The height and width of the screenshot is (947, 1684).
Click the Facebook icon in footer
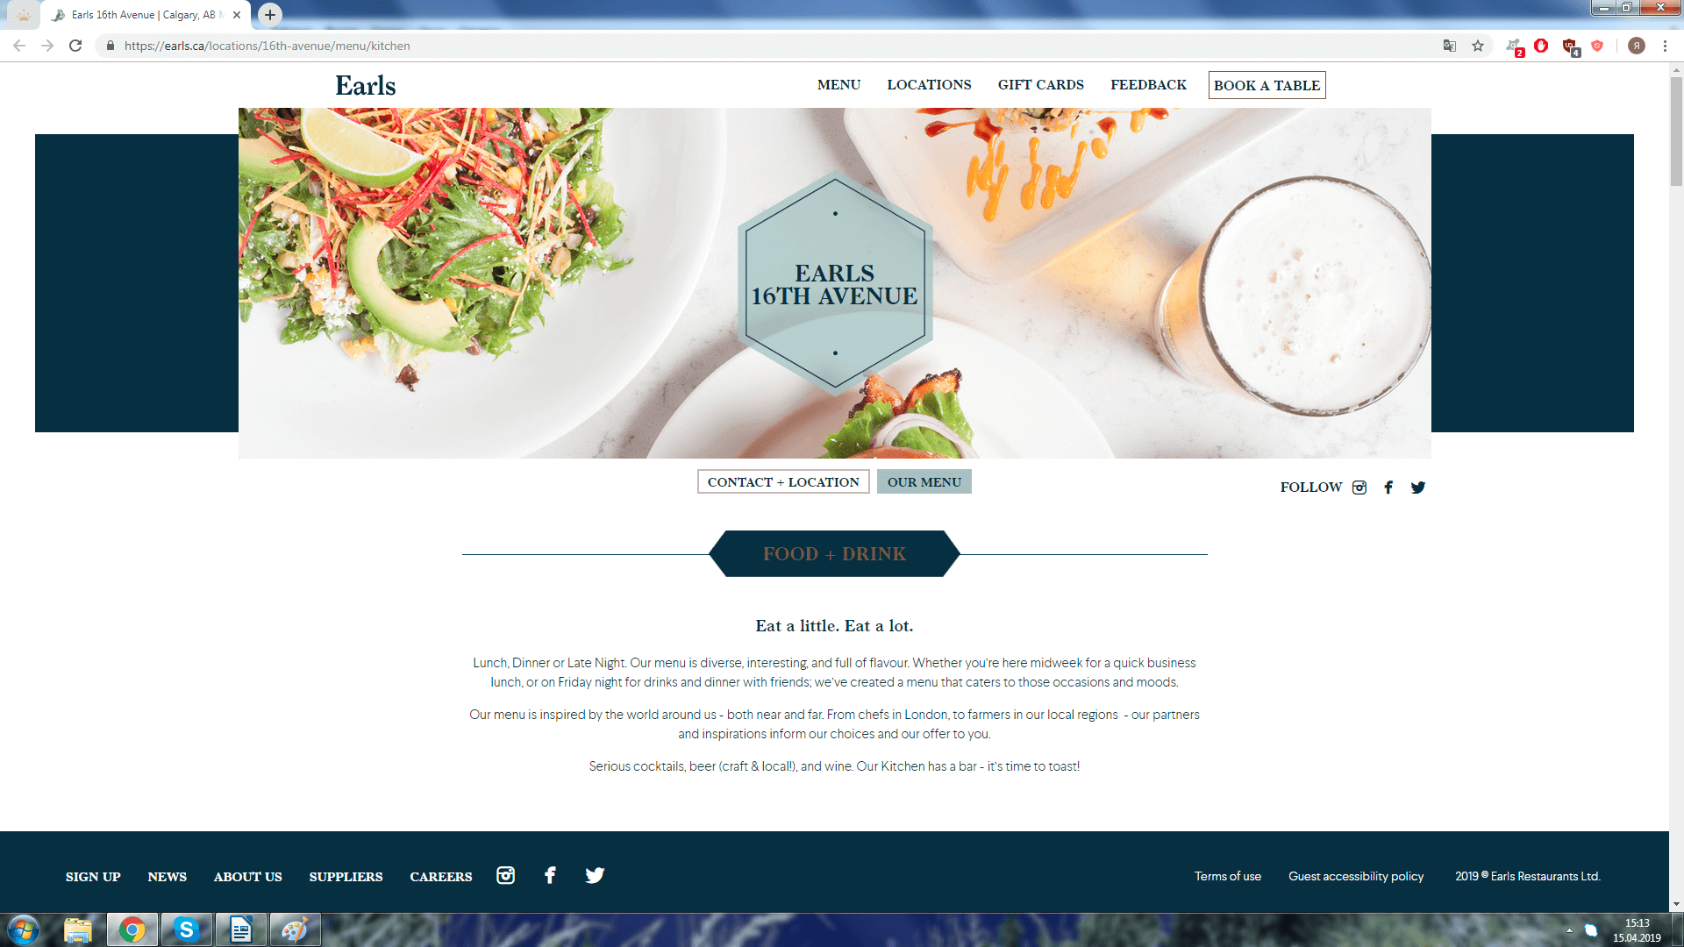(549, 875)
